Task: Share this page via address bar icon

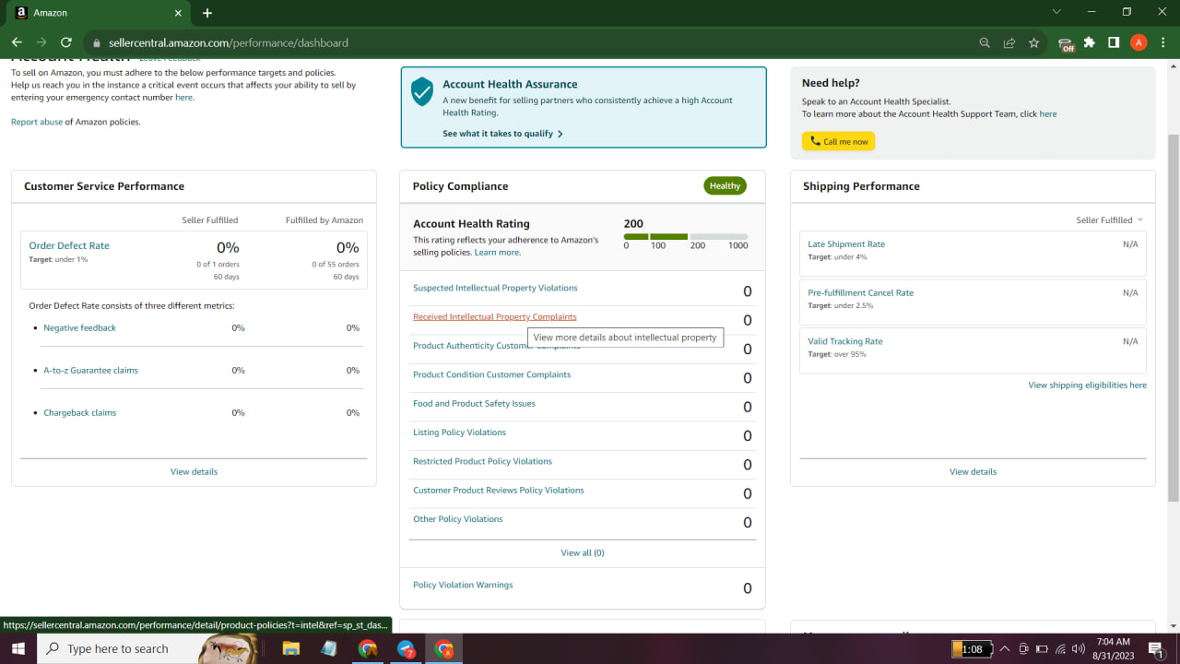Action: (x=1009, y=42)
